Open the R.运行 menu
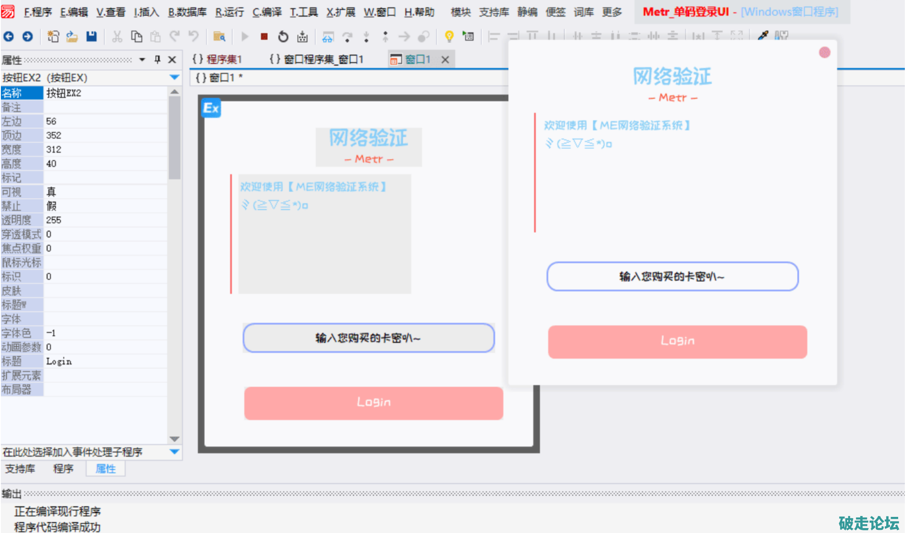908x533 pixels. 229,12
